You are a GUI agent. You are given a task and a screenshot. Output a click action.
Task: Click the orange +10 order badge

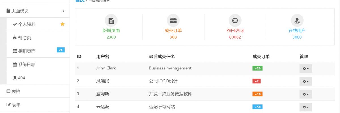[258, 94]
